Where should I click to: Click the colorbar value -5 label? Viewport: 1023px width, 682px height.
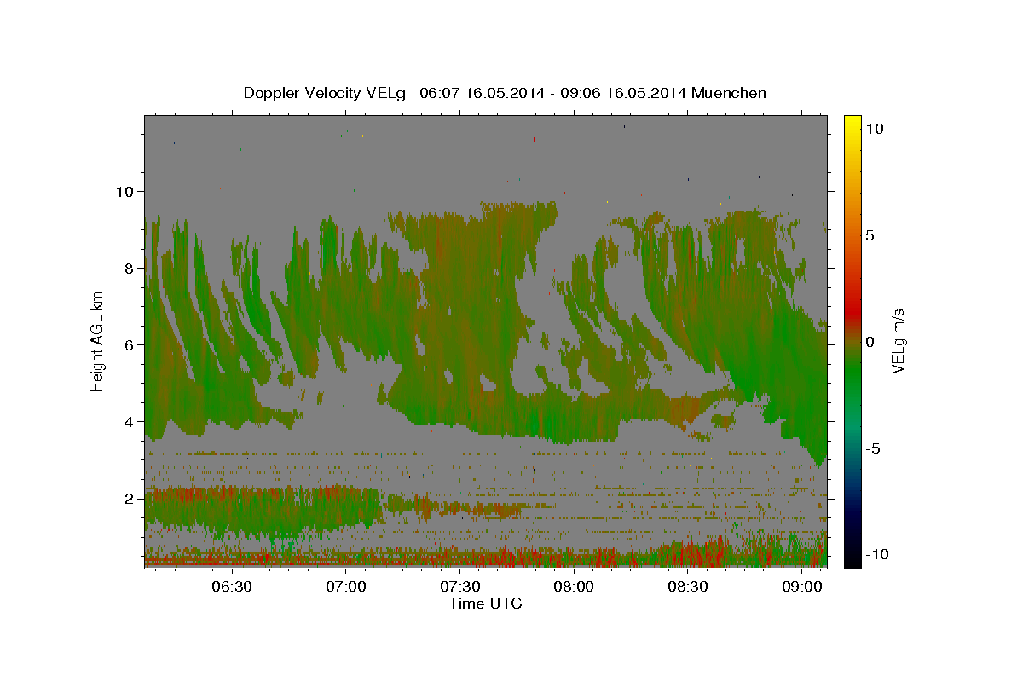click(x=872, y=448)
